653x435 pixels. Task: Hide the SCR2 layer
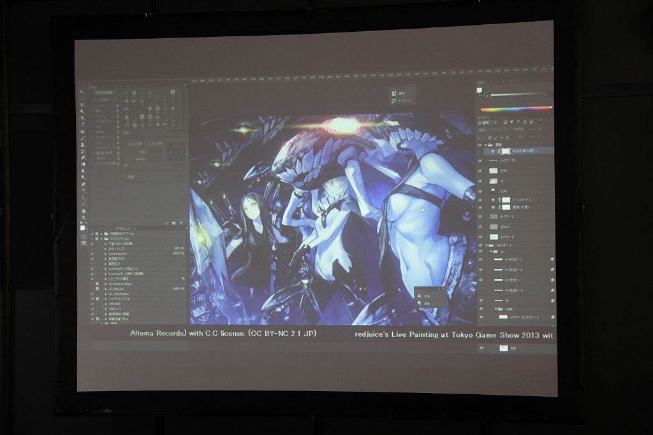(x=480, y=171)
